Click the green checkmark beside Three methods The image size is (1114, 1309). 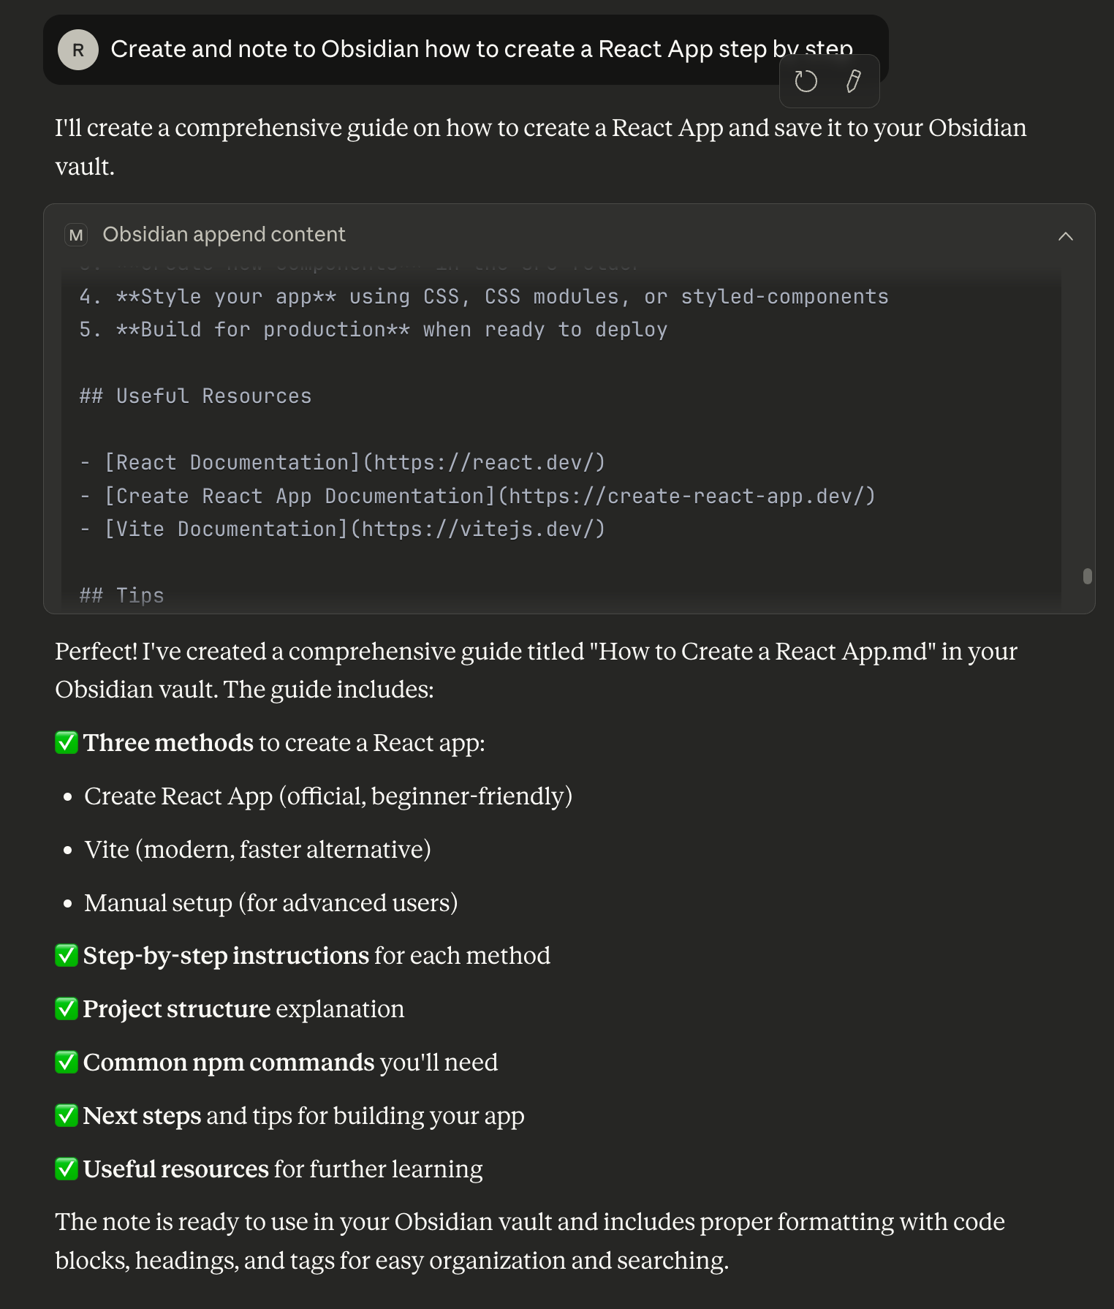tap(67, 743)
